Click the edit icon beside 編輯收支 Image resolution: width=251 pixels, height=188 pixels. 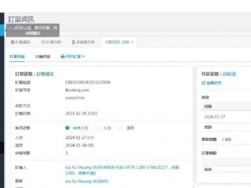tap(203, 83)
